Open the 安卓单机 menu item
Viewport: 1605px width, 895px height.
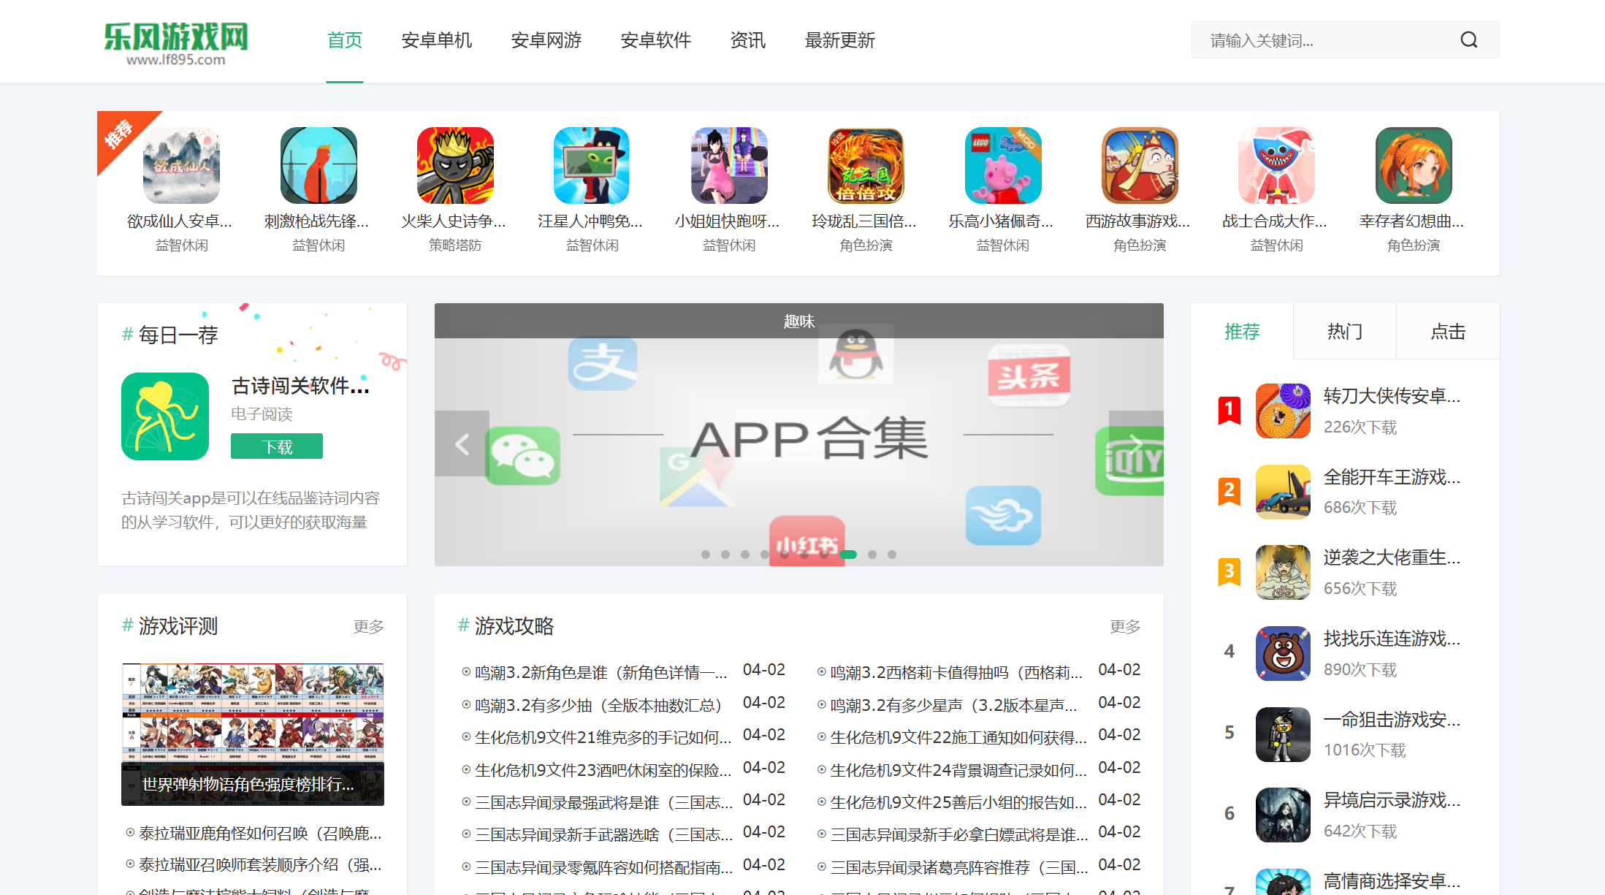tap(436, 41)
